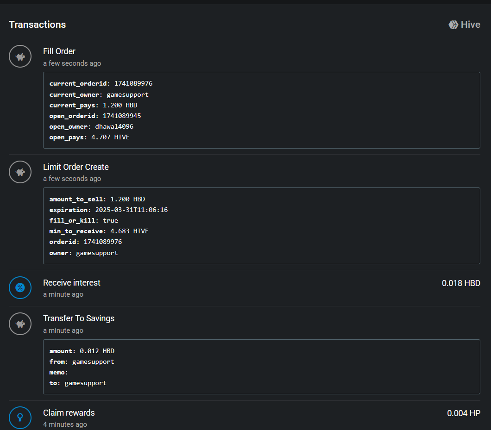Viewport: 491px width, 430px height.
Task: Click the current_pays 1.200 HBD value
Action: (x=120, y=105)
